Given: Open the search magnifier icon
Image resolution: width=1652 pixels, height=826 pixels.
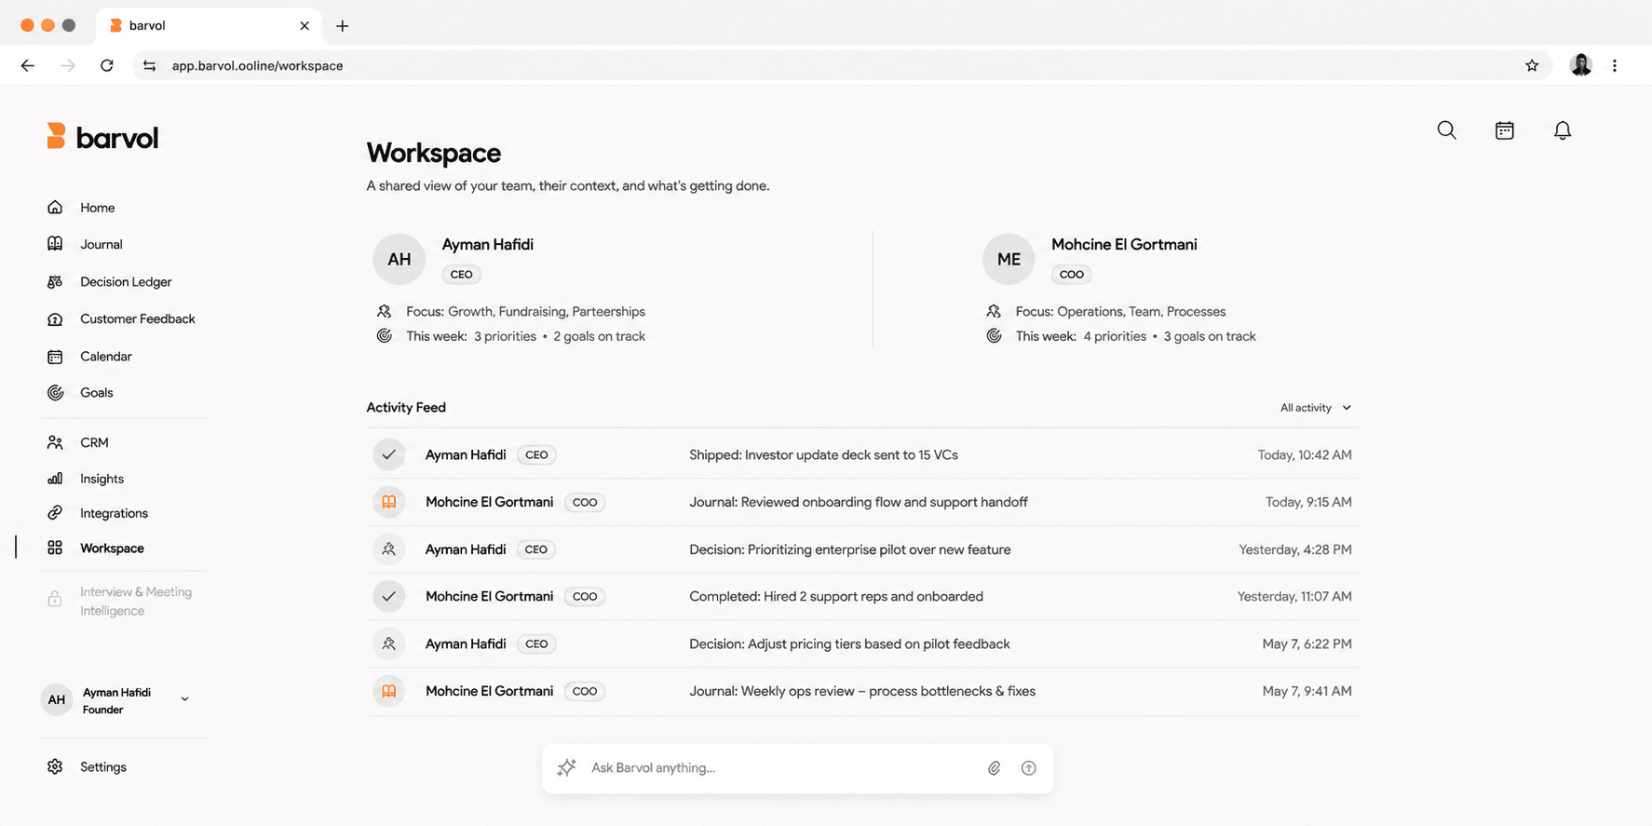Looking at the screenshot, I should [x=1446, y=130].
